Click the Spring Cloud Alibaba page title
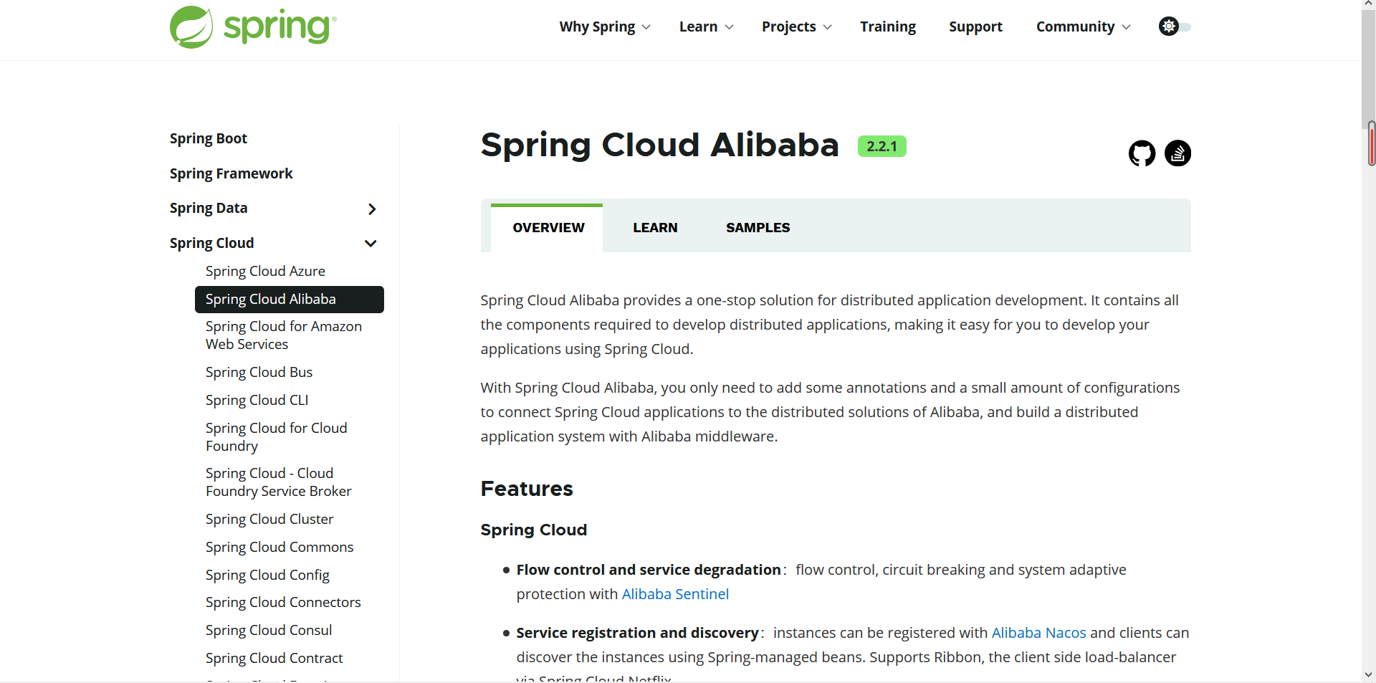The image size is (1376, 683). (659, 145)
